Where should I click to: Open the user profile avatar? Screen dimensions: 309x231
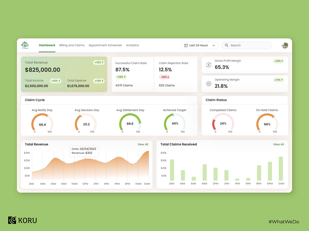click(x=285, y=45)
